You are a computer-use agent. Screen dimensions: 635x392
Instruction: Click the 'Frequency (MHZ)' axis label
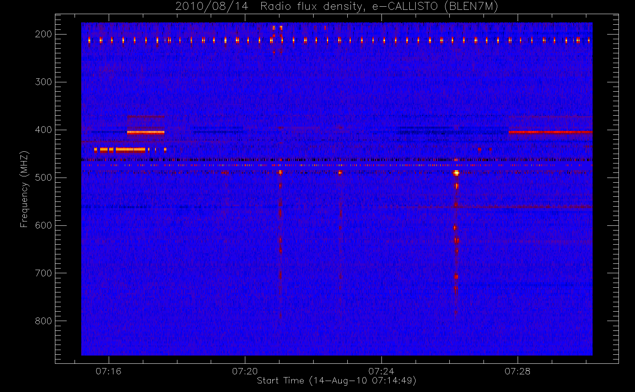24,189
